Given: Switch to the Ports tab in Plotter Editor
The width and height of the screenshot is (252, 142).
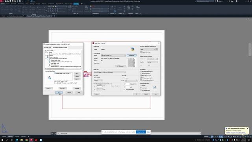Looking at the screenshot, I should pyautogui.click(x=50, y=48).
